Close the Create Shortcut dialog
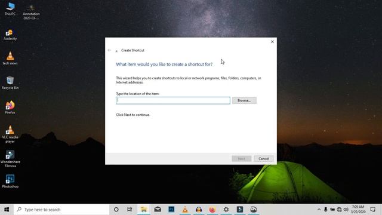The image size is (382, 215). tap(272, 42)
